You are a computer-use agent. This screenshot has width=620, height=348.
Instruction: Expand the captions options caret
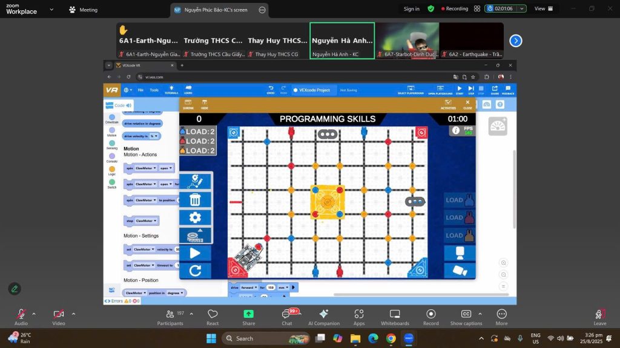coord(480,314)
